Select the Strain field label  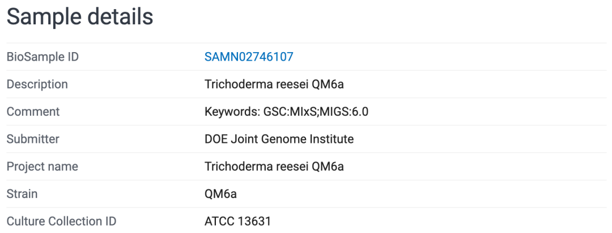point(22,194)
